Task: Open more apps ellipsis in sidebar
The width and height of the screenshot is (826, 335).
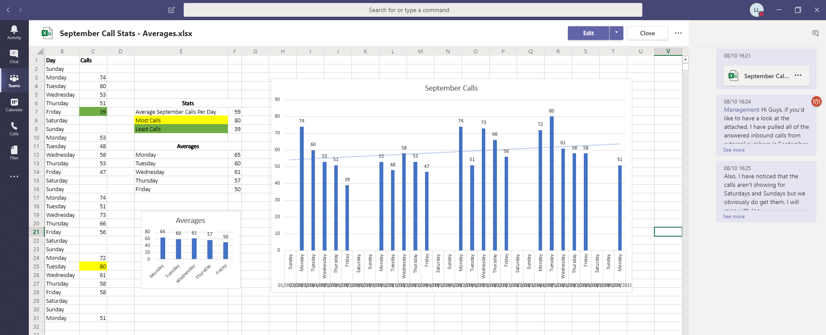Action: pyautogui.click(x=14, y=177)
